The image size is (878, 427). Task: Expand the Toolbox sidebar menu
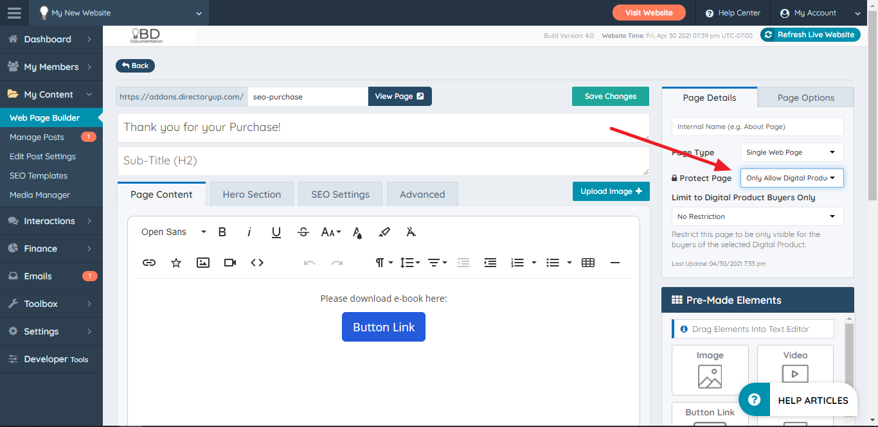point(51,304)
